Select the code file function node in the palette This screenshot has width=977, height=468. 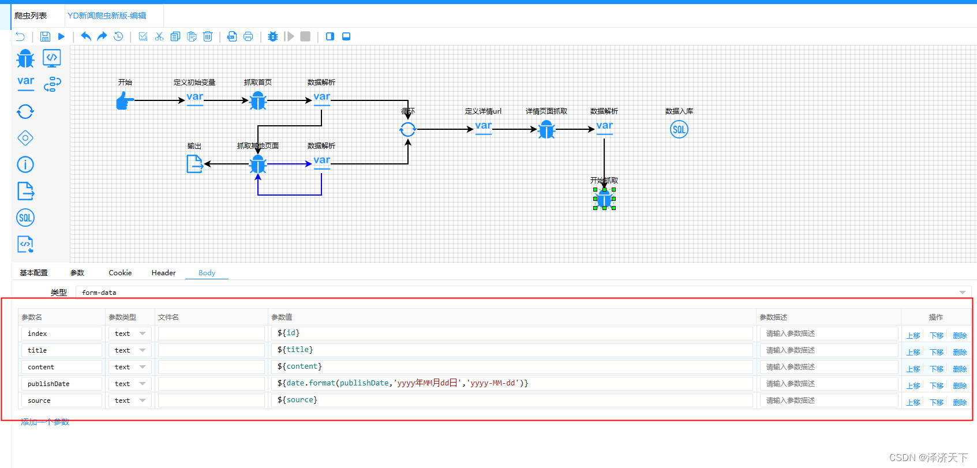coord(25,244)
